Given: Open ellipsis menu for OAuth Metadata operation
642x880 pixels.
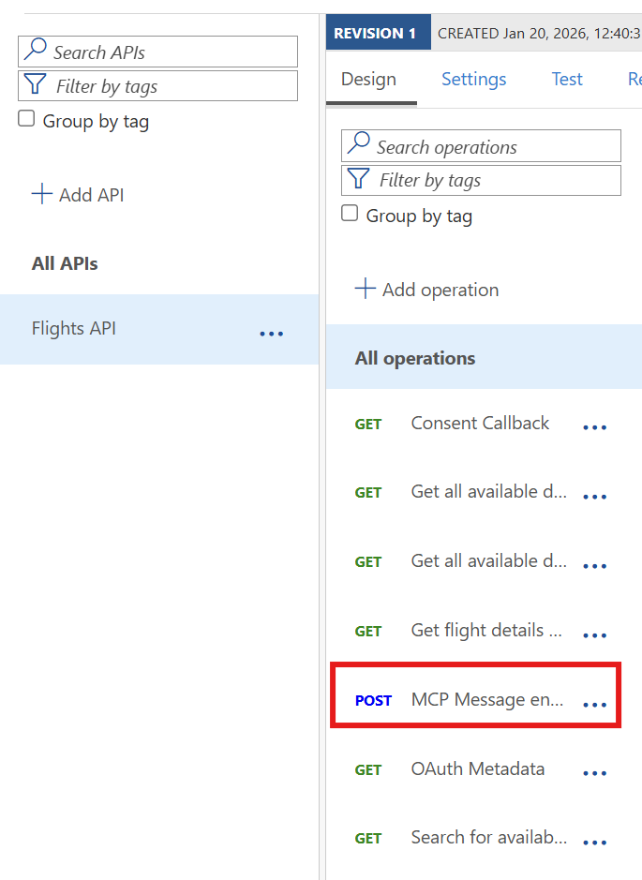Looking at the screenshot, I should point(595,774).
